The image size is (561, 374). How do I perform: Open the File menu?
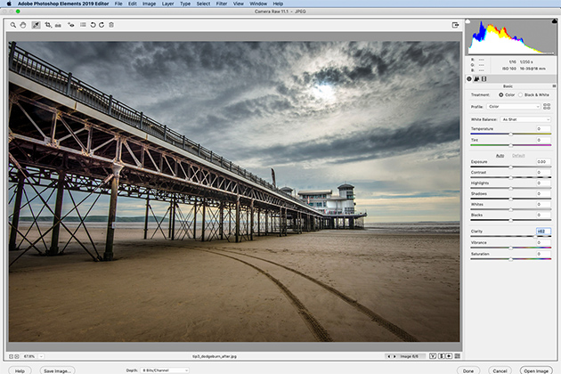pyautogui.click(x=118, y=4)
